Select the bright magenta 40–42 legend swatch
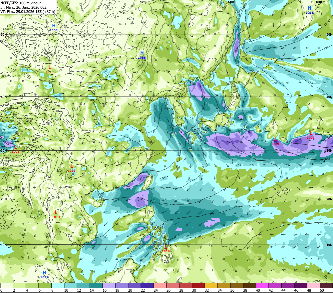The image size is (333, 293). (262, 285)
